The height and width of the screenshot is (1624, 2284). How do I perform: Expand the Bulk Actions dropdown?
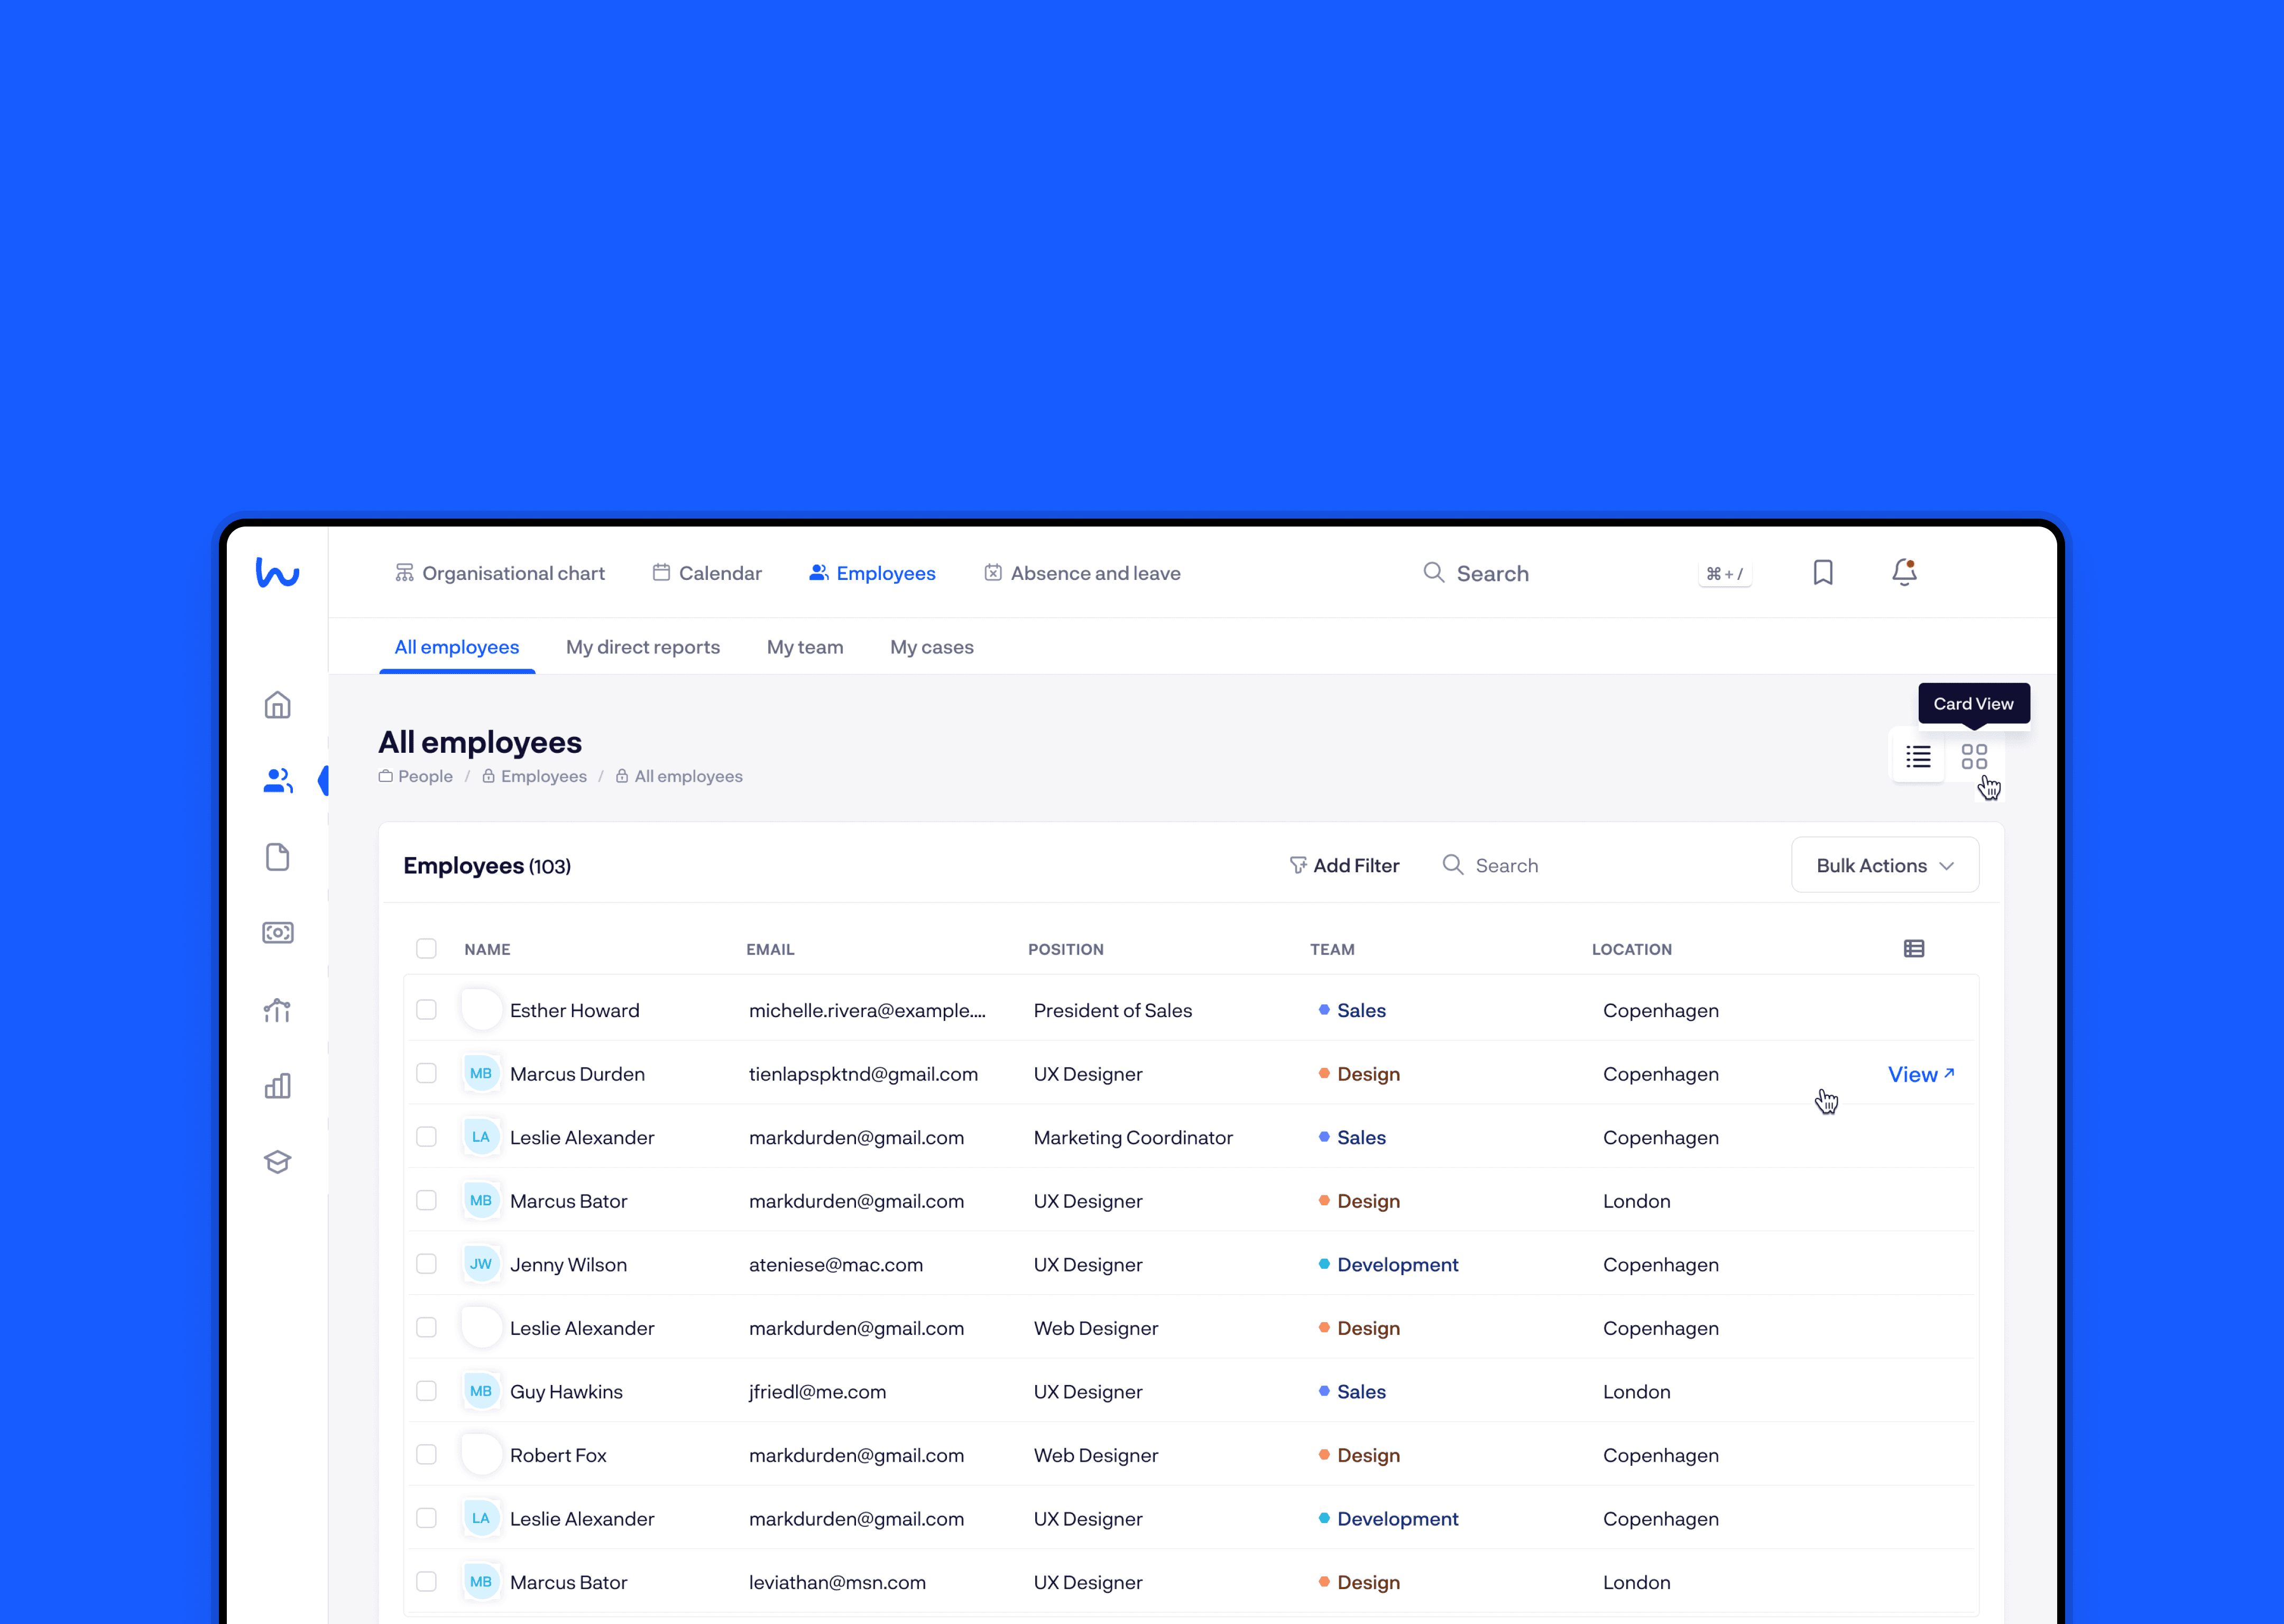coord(1884,865)
